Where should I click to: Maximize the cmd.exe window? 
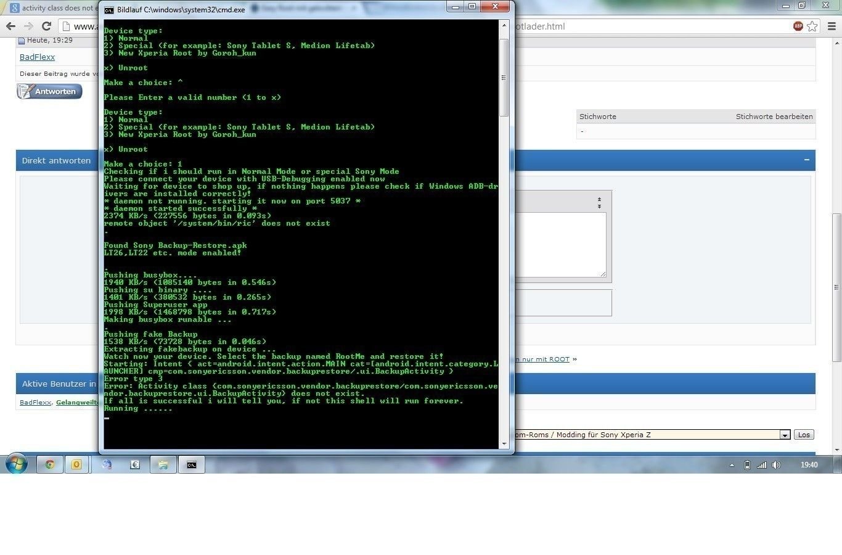coord(472,6)
